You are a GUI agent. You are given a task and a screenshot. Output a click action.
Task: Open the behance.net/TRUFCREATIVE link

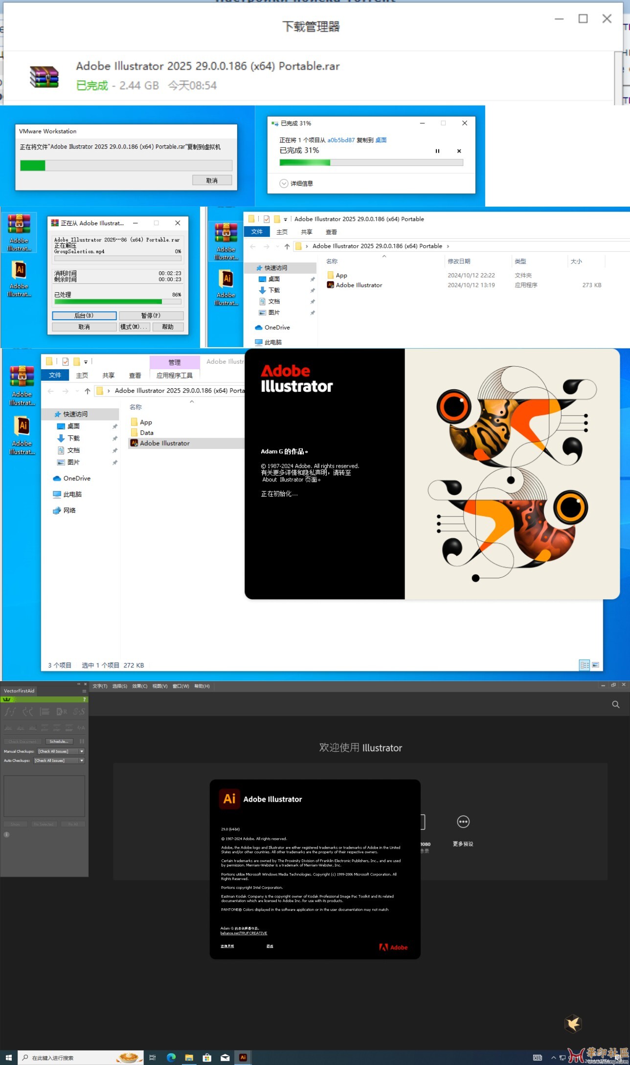[244, 933]
